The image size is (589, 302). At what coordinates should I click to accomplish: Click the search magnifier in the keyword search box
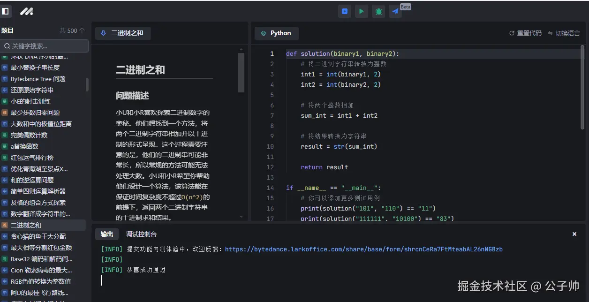[8, 45]
